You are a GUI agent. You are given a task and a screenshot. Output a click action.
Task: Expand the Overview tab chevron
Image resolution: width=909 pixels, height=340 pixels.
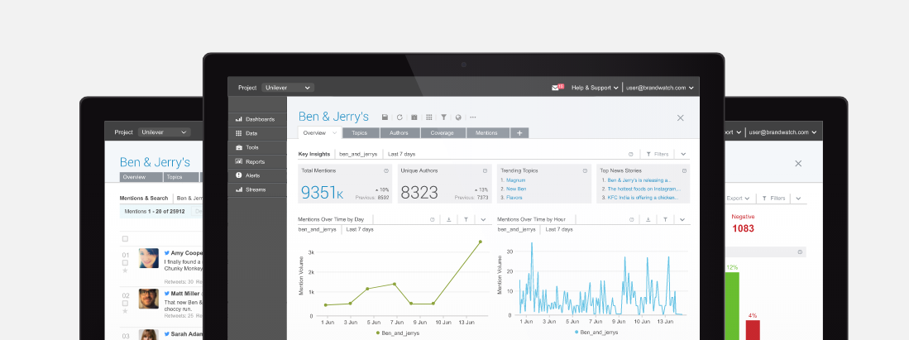(x=334, y=133)
